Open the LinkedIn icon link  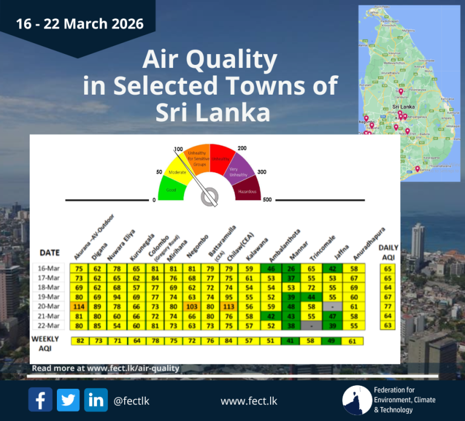point(96,400)
